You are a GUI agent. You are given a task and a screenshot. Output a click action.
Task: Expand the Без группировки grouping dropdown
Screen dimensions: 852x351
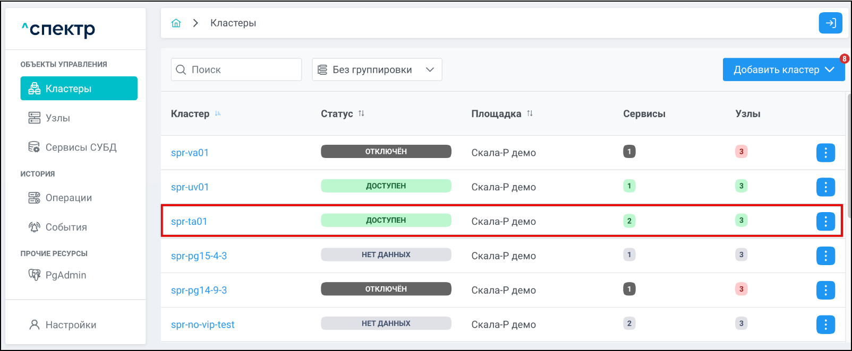click(x=377, y=70)
